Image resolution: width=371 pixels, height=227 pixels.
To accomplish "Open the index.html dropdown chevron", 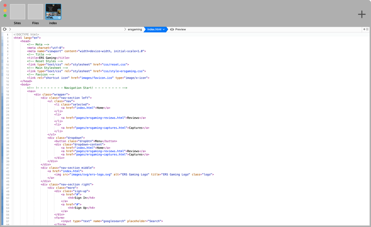I will (164, 29).
